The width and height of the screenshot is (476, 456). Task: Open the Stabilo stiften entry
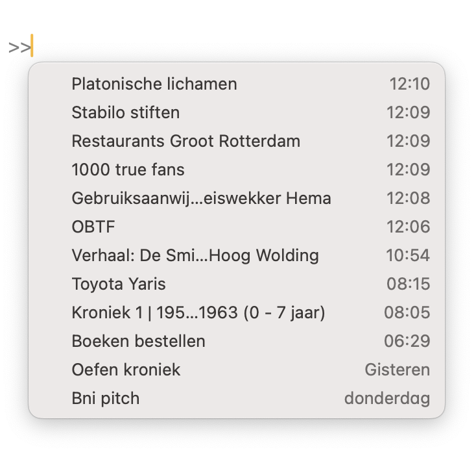click(126, 112)
